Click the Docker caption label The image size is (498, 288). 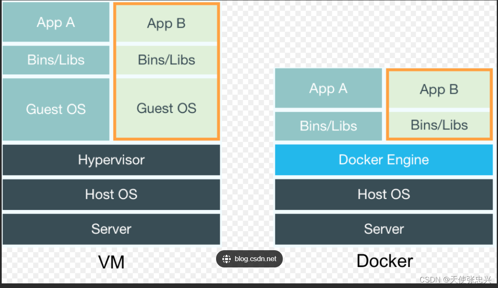[385, 261]
